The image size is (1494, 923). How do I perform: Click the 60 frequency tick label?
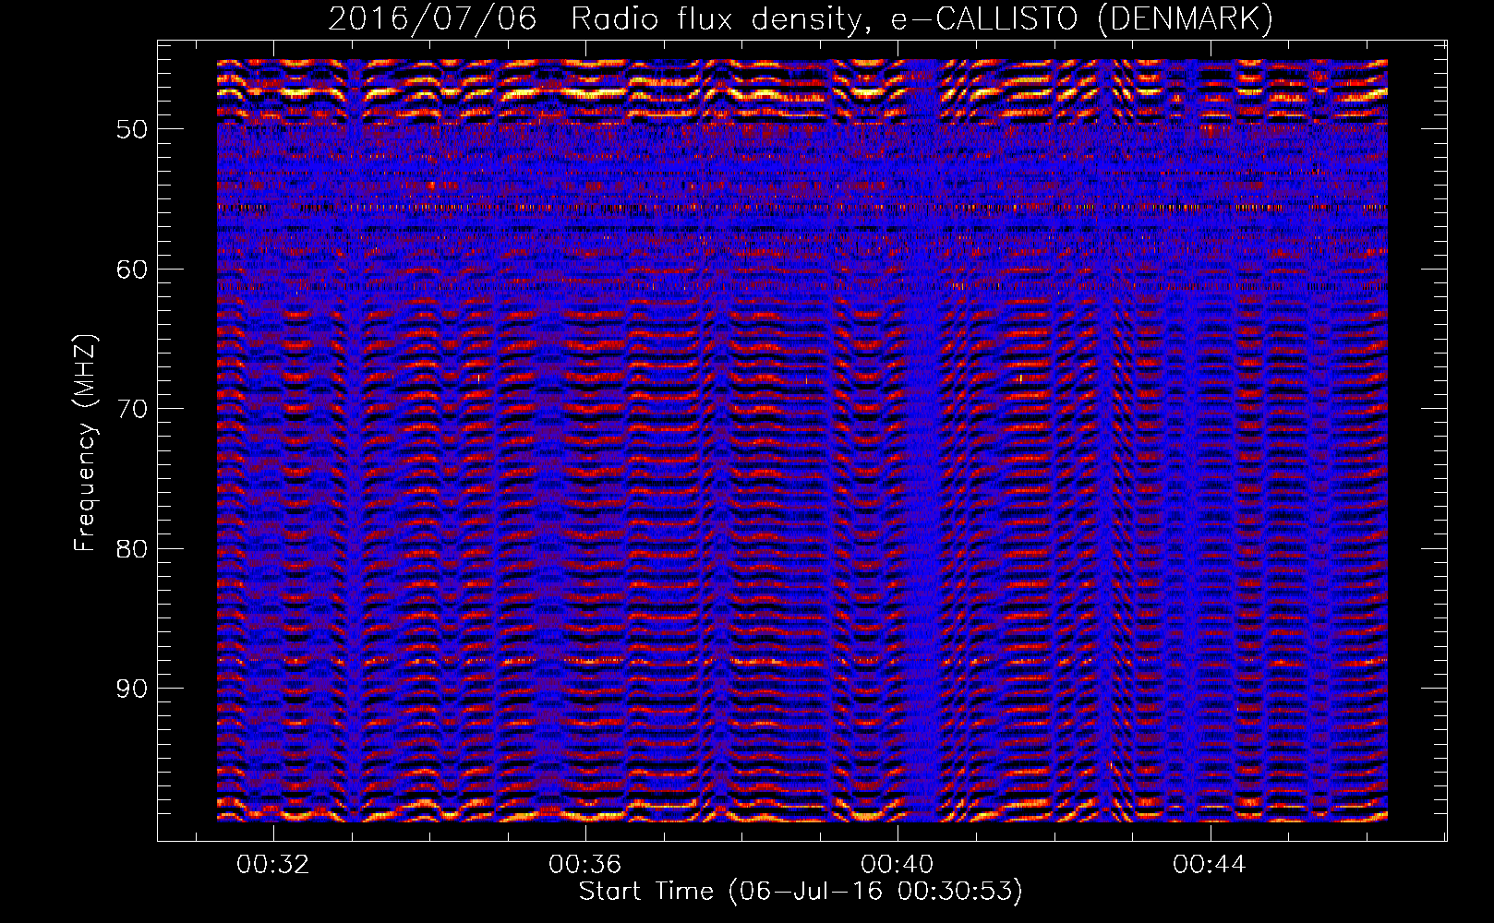click(132, 270)
